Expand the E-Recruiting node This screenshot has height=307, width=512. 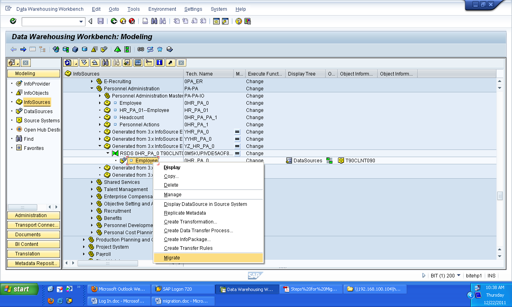92,82
